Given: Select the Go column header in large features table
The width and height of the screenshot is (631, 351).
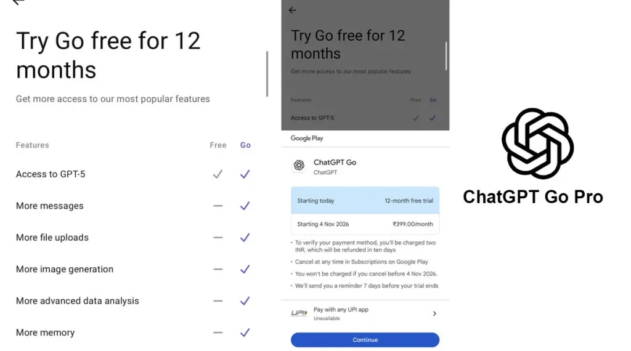Looking at the screenshot, I should coord(245,145).
